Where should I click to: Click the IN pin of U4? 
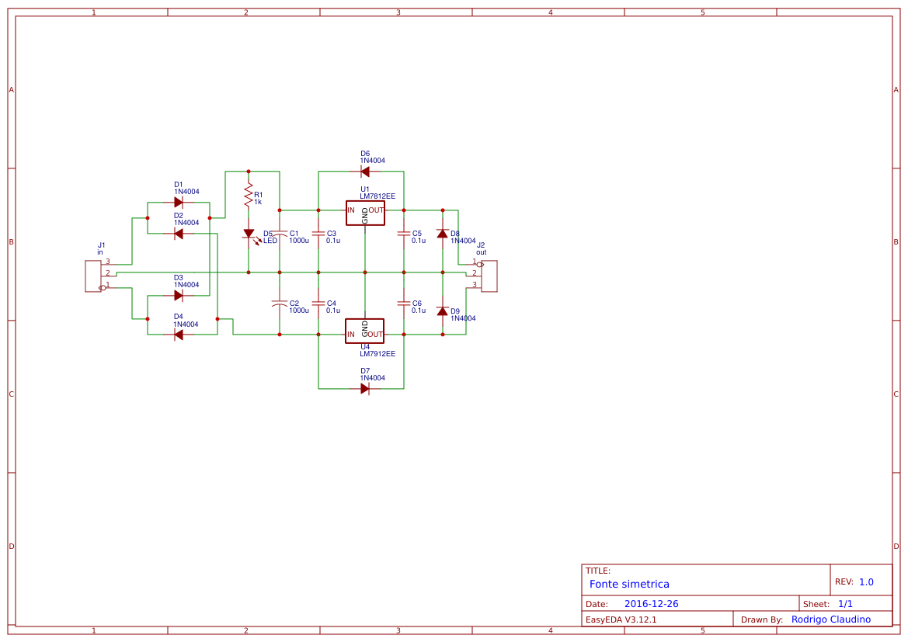click(x=351, y=335)
